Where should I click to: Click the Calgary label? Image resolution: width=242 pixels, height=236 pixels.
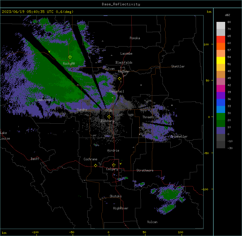112,169
